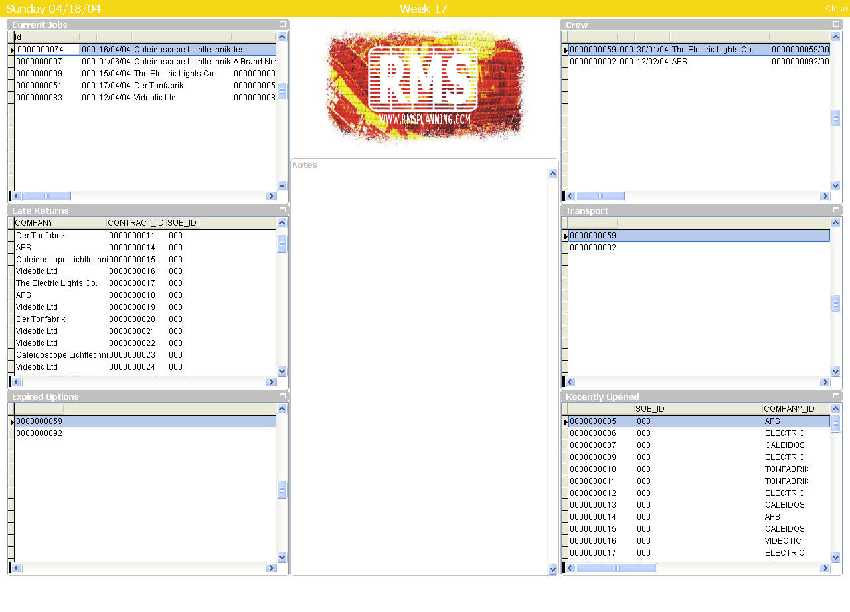The image size is (850, 612).
Task: Select job 0000000083 Videotic Ltd
Action: pyautogui.click(x=145, y=98)
